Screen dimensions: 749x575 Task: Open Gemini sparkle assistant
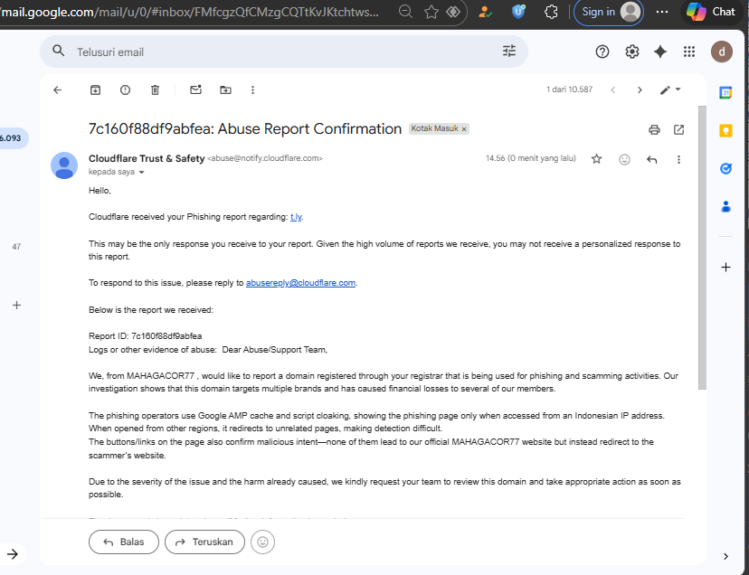click(660, 52)
